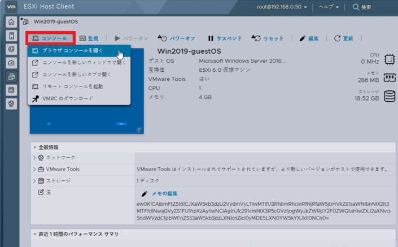Choose リモート コンソールを起動 menu entry
This screenshot has height=247, width=398.
point(72,86)
